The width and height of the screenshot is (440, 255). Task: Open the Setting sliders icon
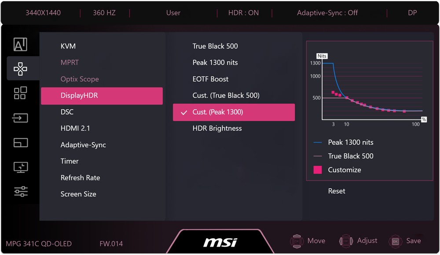pyautogui.click(x=21, y=191)
